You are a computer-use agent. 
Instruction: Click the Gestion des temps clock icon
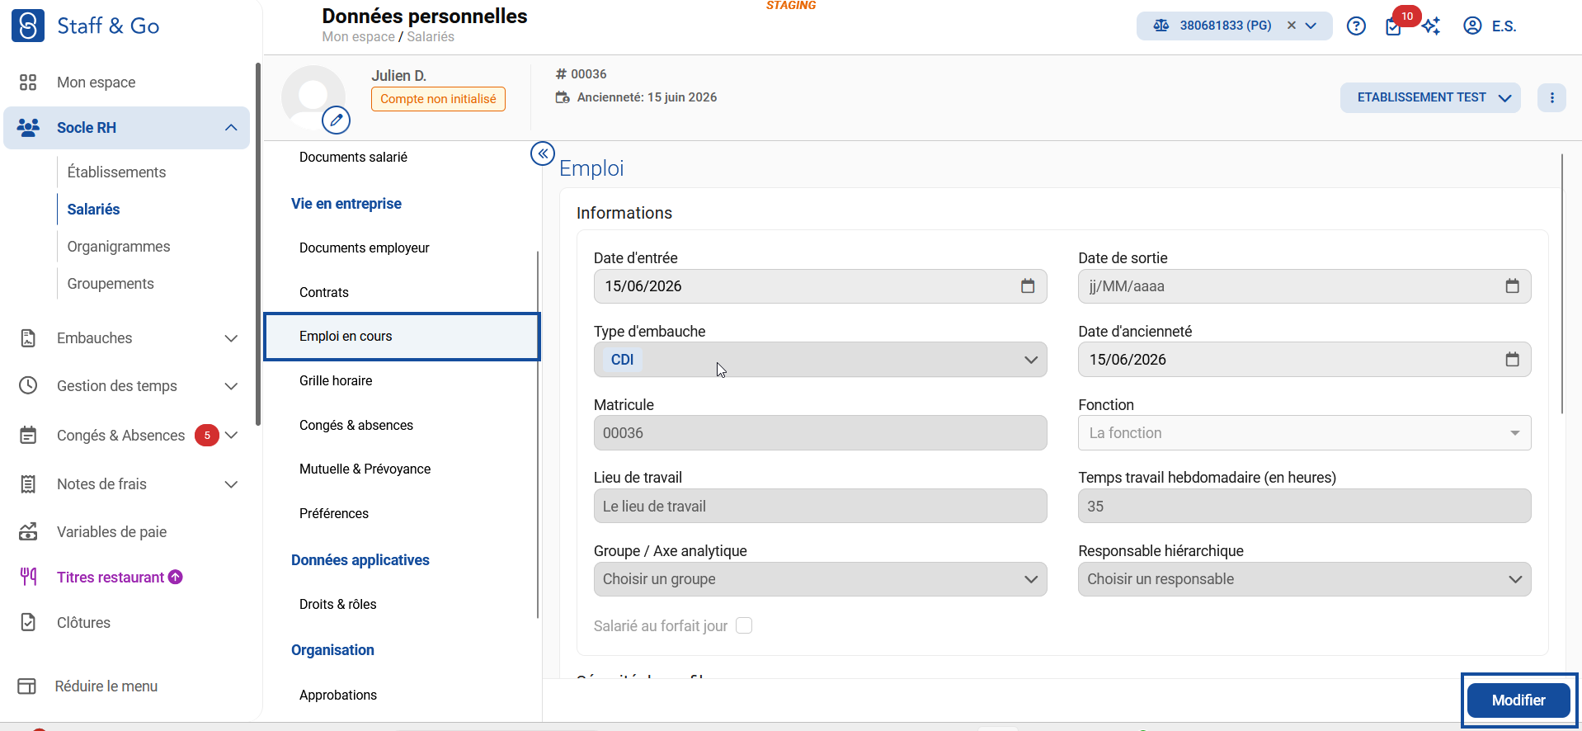click(28, 385)
